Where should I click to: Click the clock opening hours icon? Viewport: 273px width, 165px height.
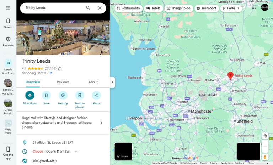pos(25,152)
